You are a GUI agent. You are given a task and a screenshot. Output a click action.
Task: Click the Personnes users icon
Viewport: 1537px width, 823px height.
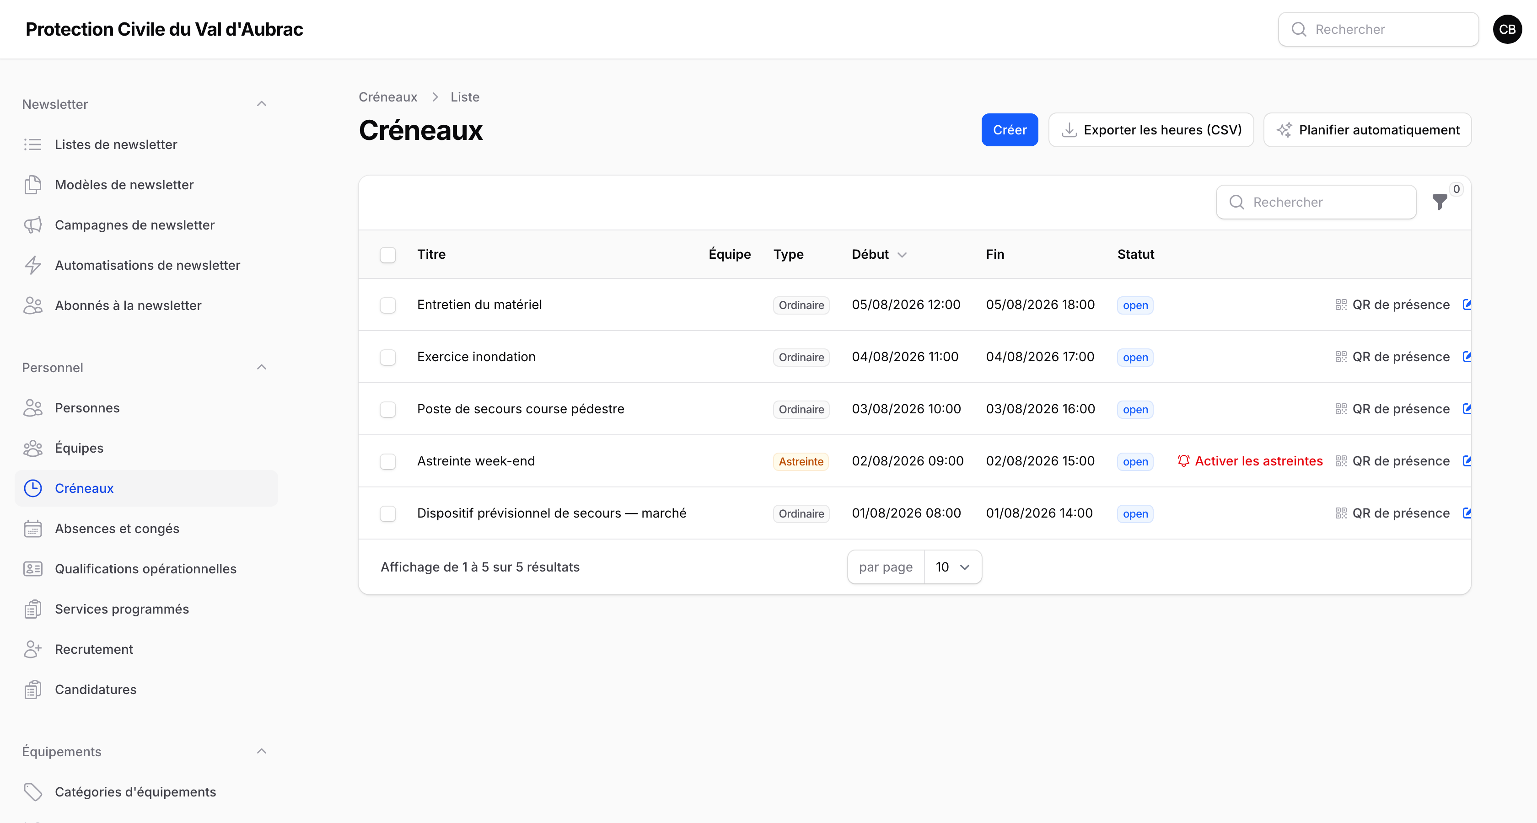(x=33, y=408)
